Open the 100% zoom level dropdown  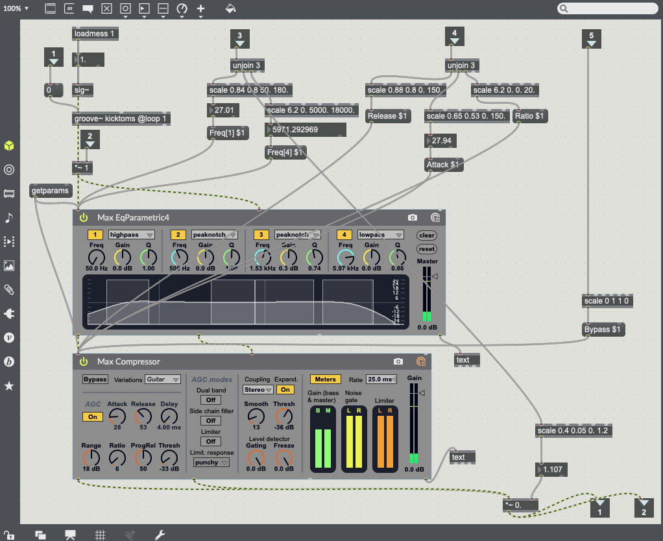point(17,8)
